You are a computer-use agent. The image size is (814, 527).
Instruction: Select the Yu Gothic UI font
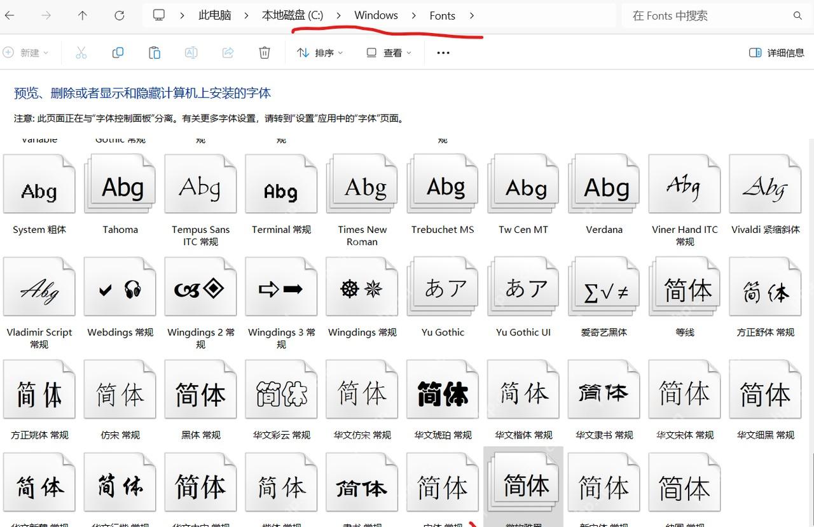click(523, 297)
